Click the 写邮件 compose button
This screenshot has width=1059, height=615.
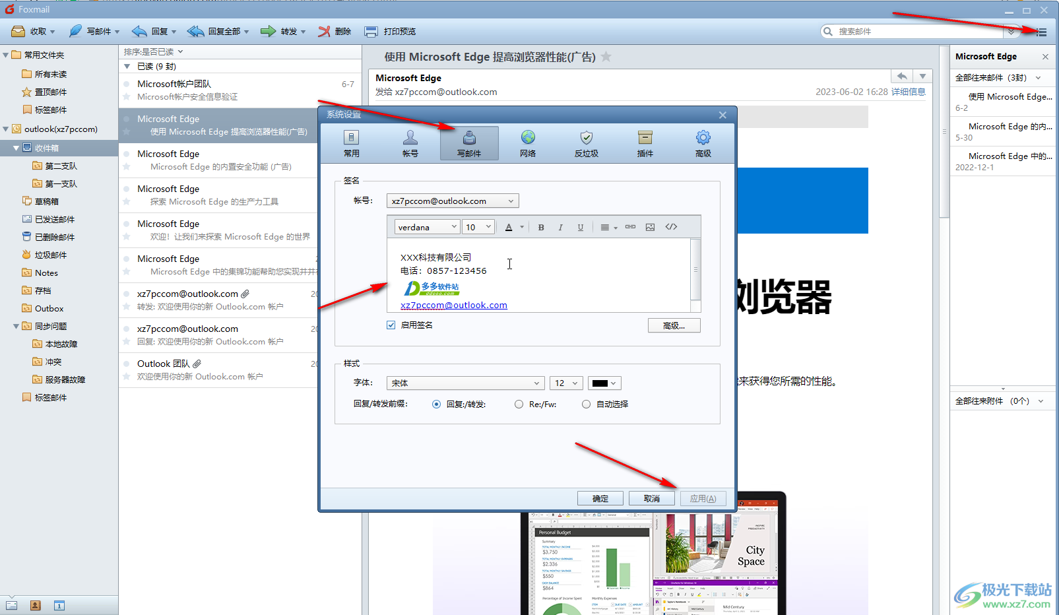pyautogui.click(x=94, y=31)
